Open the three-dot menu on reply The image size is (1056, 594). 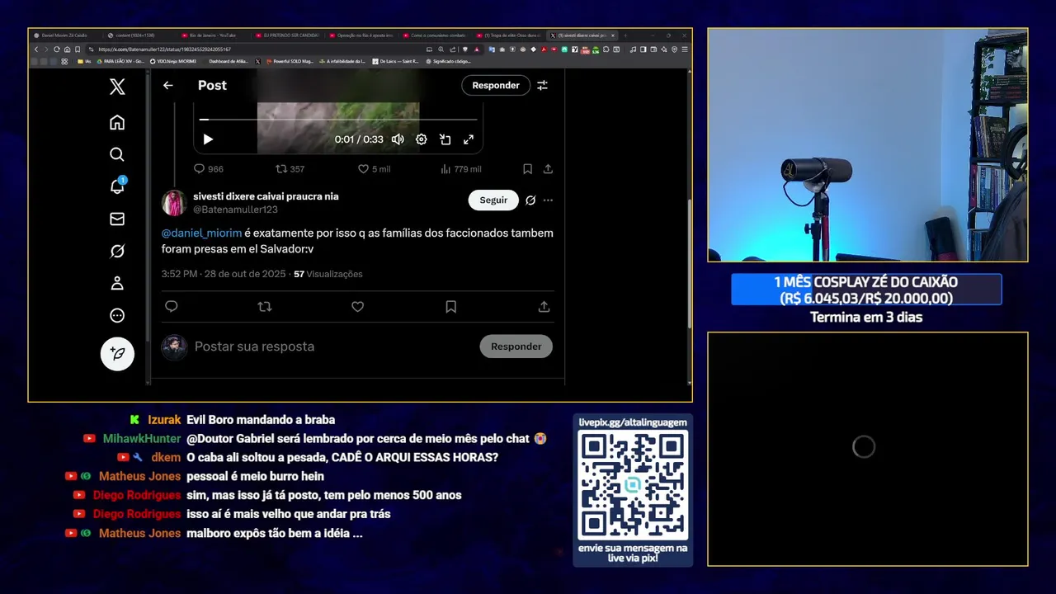pos(548,200)
